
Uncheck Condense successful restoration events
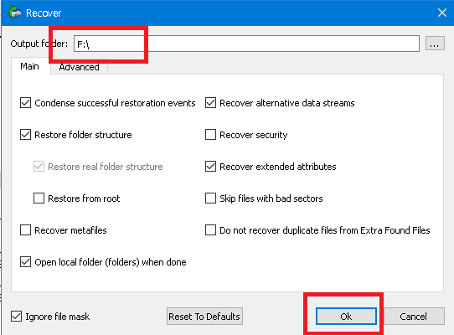(25, 103)
